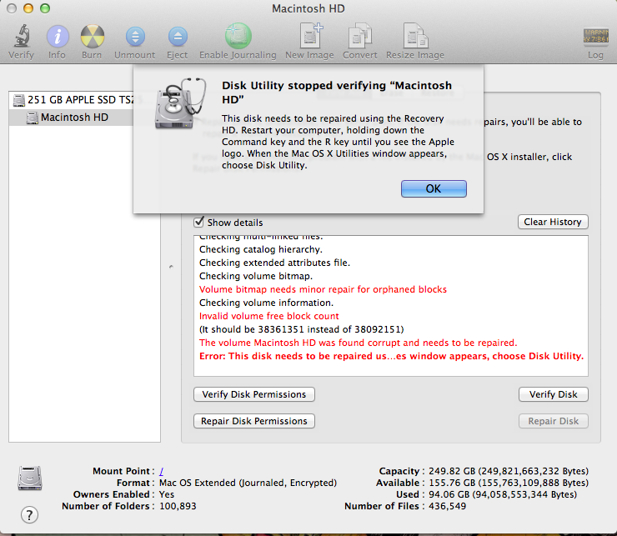The image size is (617, 536).
Task: Click the greyed-out Repair Disk button
Action: click(x=554, y=421)
